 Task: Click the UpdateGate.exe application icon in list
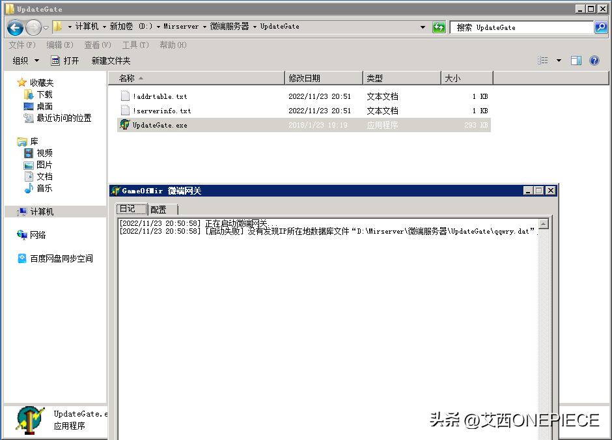tap(125, 124)
